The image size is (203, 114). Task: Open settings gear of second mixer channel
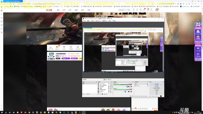(131, 92)
